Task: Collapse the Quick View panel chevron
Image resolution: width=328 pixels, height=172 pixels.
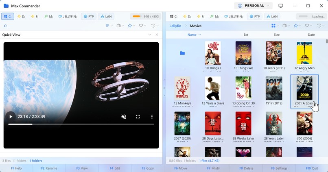Action: (x=150, y=35)
